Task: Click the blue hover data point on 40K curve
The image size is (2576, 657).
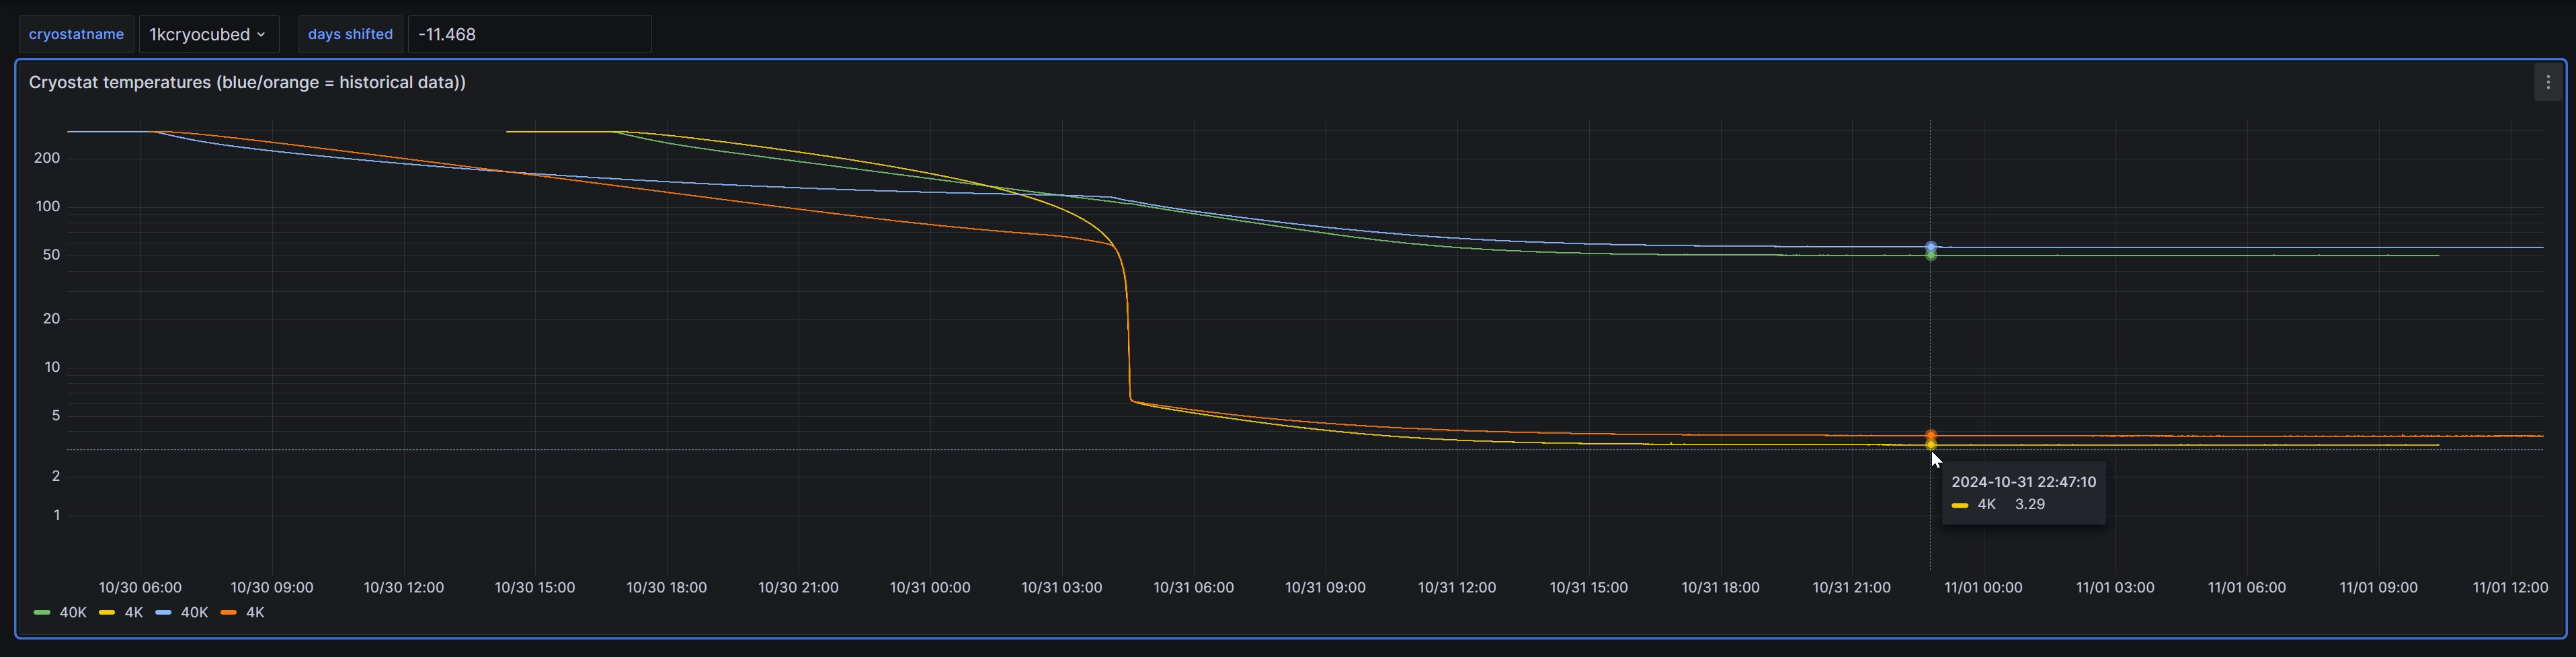Action: pyautogui.click(x=1931, y=247)
